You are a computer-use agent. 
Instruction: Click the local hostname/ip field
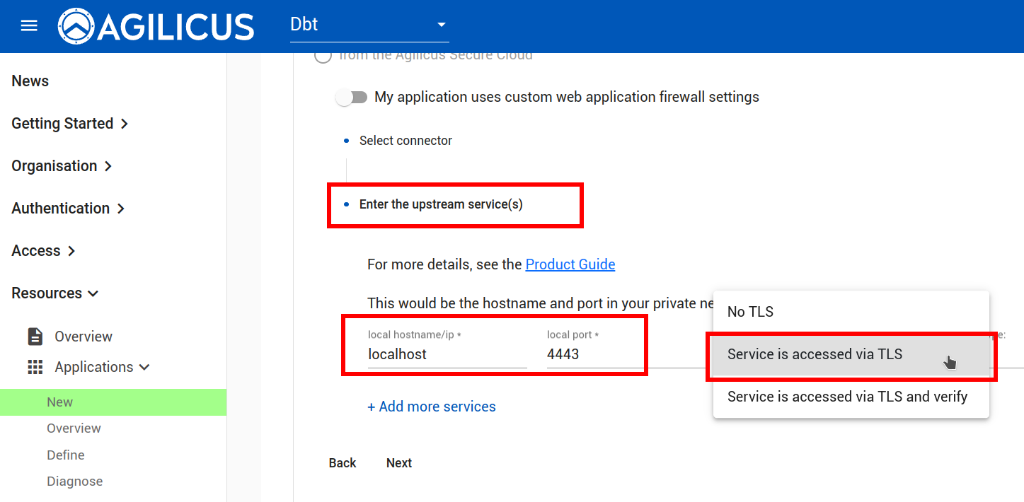click(447, 354)
